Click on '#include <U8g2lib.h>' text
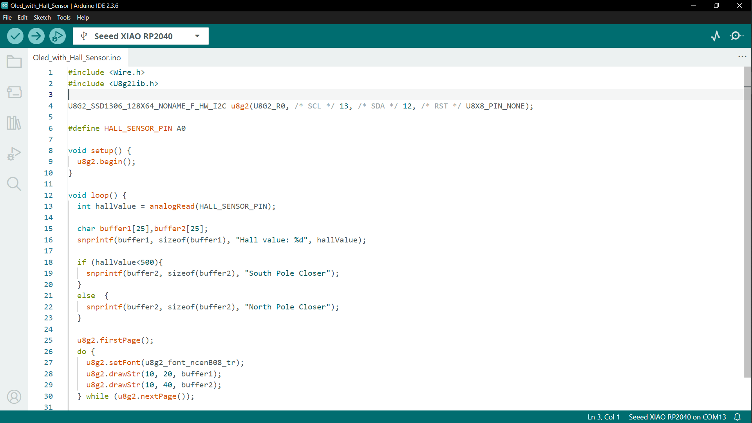 (113, 84)
